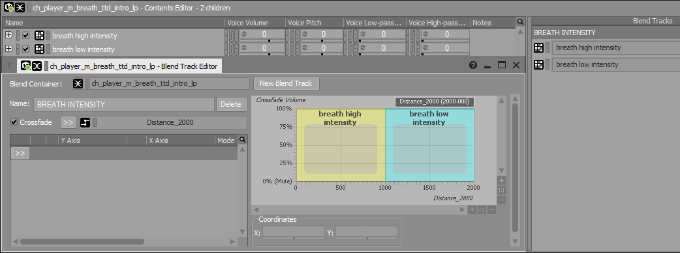Click the Distance_2000 game parameter icon
680x253 pixels.
(x=85, y=122)
